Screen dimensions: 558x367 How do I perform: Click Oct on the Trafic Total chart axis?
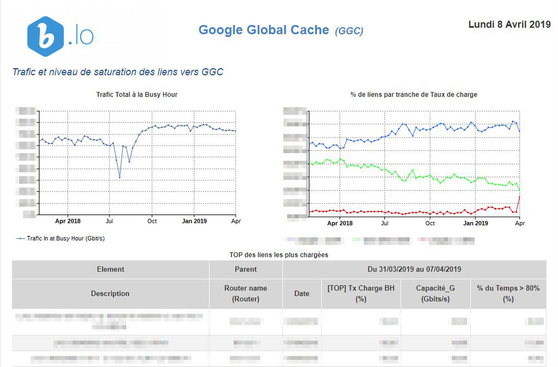point(152,221)
